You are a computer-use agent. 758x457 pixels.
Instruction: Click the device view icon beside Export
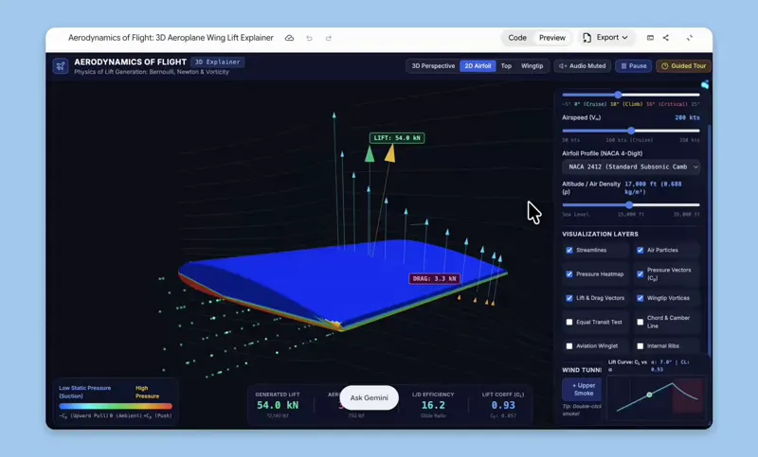click(650, 38)
